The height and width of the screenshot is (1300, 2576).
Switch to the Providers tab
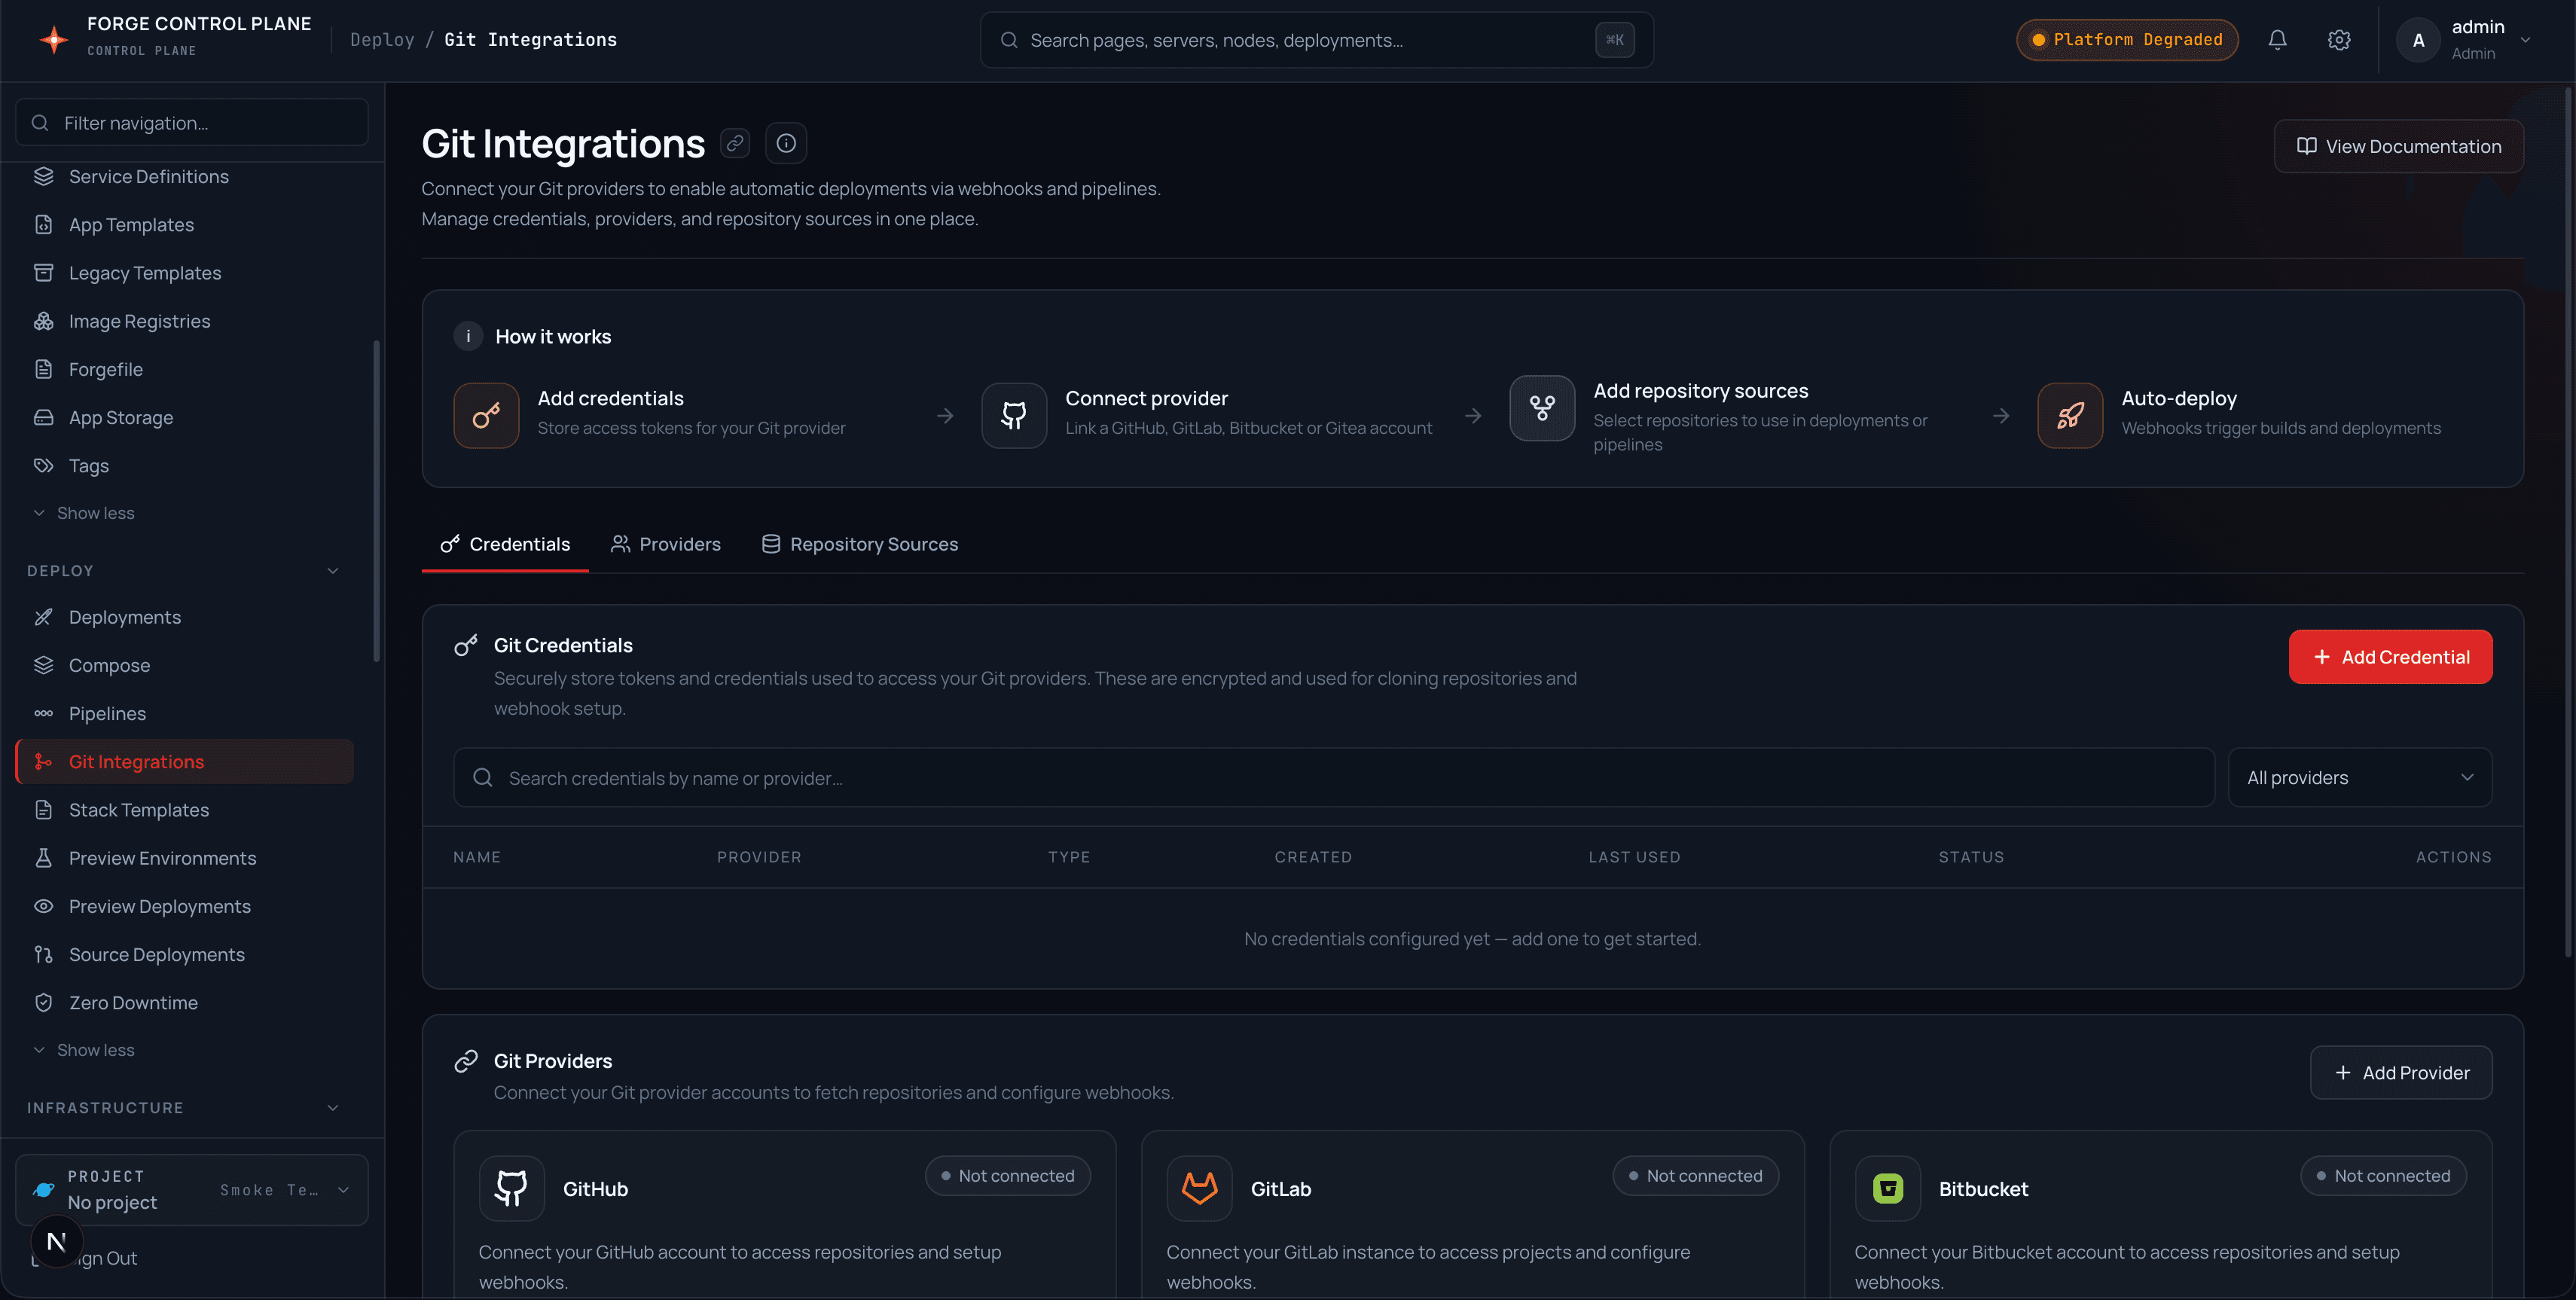[666, 544]
